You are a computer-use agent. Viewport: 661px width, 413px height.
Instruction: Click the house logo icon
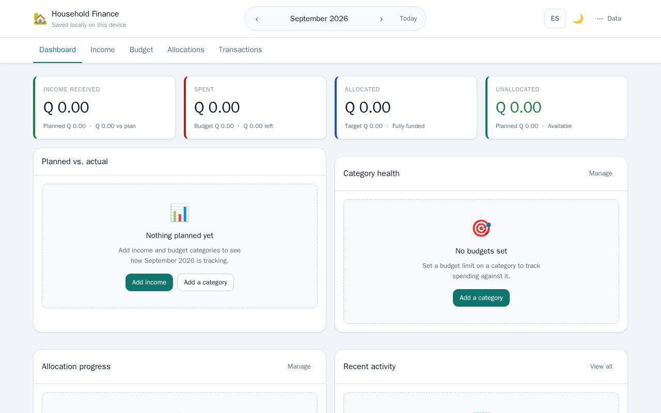click(x=40, y=19)
